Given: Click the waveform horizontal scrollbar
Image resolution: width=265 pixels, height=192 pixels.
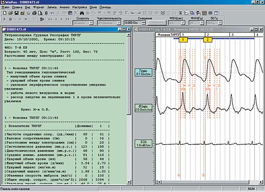Looking at the screenshot, I should (x=209, y=182).
